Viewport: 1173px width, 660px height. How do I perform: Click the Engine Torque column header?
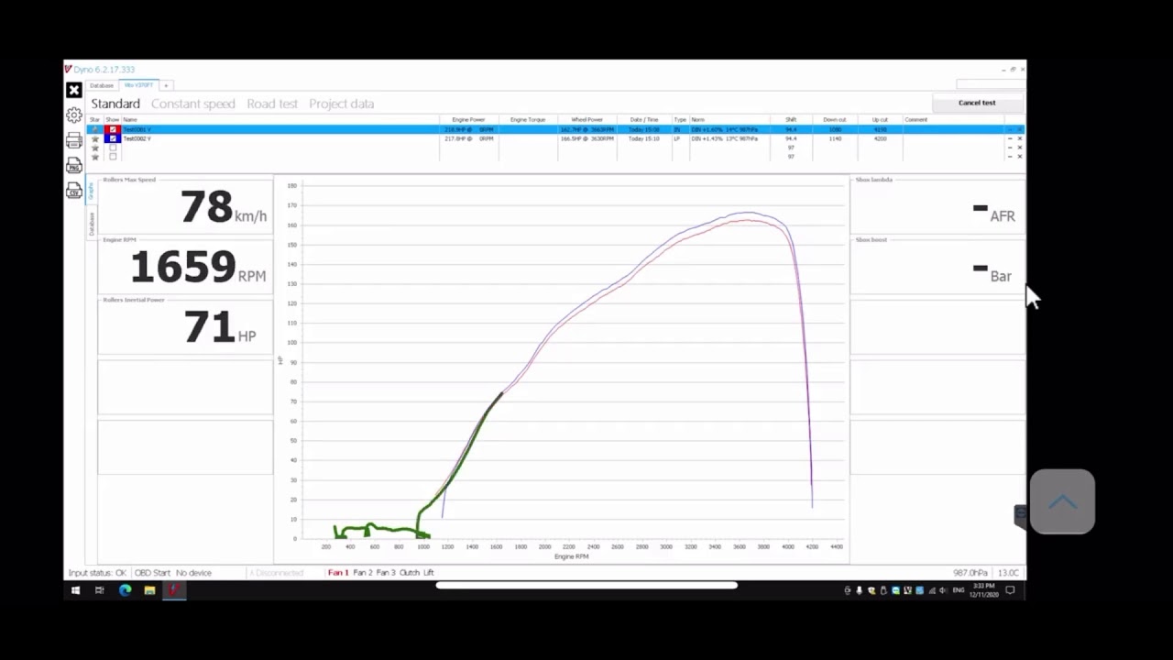click(x=528, y=120)
